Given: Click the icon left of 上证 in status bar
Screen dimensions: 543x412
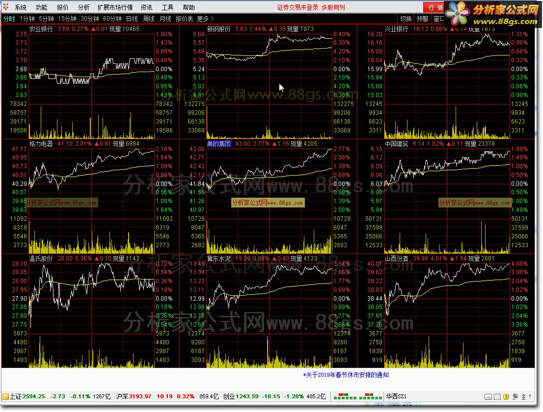Looking at the screenshot, I should (x=5, y=396).
